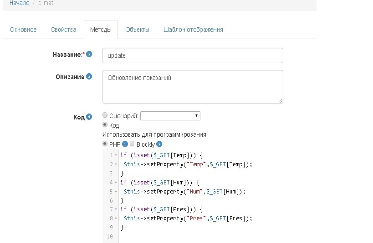Follow the Начало breadcrumb link
The image size is (373, 243).
19,3
